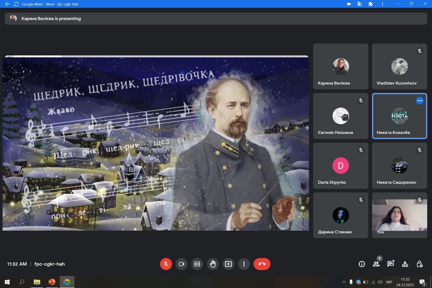Click the muted mic icon on Vladislav Kuznetsov's tile

click(420, 51)
